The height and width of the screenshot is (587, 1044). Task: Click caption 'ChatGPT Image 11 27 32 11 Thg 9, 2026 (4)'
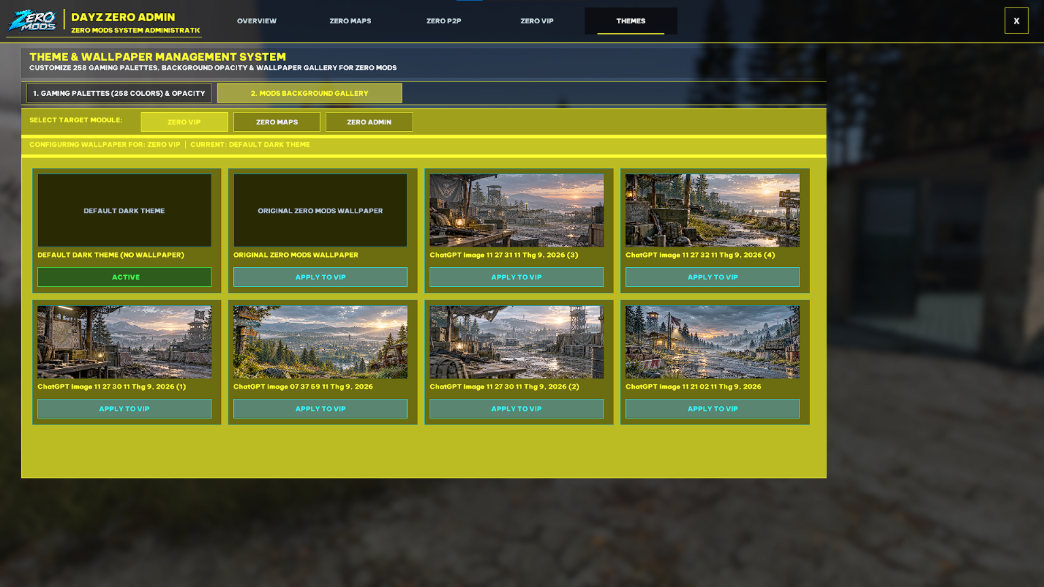(x=700, y=255)
